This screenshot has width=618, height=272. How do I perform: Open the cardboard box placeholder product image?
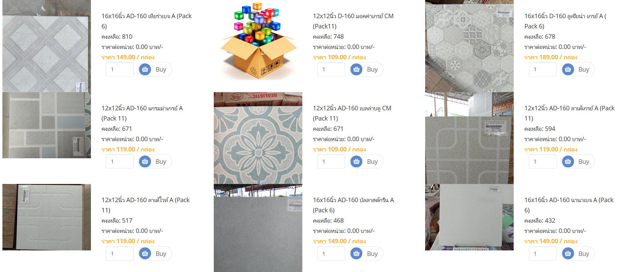258,40
